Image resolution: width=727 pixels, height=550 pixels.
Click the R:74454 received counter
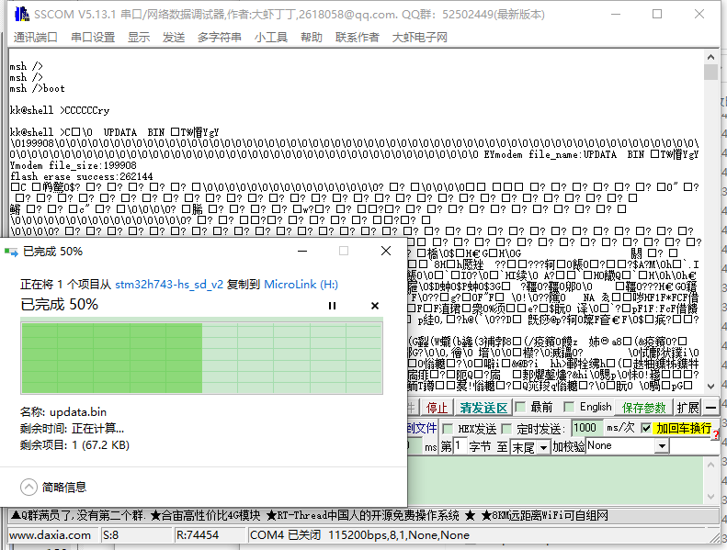pos(210,535)
